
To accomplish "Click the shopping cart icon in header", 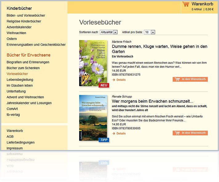I will (x=186, y=4).
